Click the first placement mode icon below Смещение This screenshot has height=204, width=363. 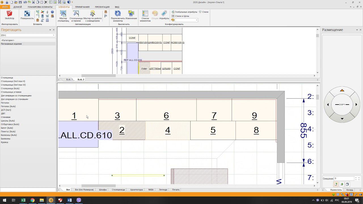tap(336, 184)
